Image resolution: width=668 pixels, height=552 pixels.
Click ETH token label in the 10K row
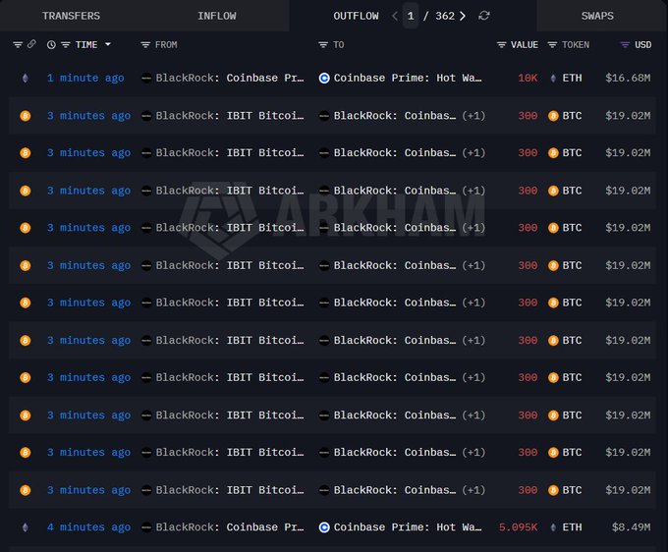pyautogui.click(x=572, y=78)
